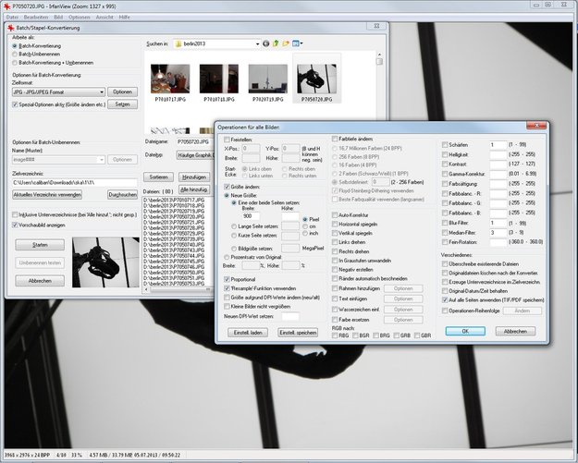
Task: Click the create new folder icon
Action: tap(286, 43)
